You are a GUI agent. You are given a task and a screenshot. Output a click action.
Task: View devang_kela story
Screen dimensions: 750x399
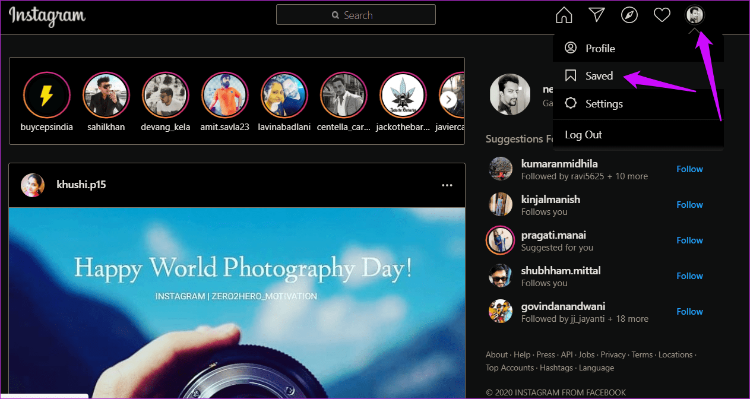click(x=165, y=96)
